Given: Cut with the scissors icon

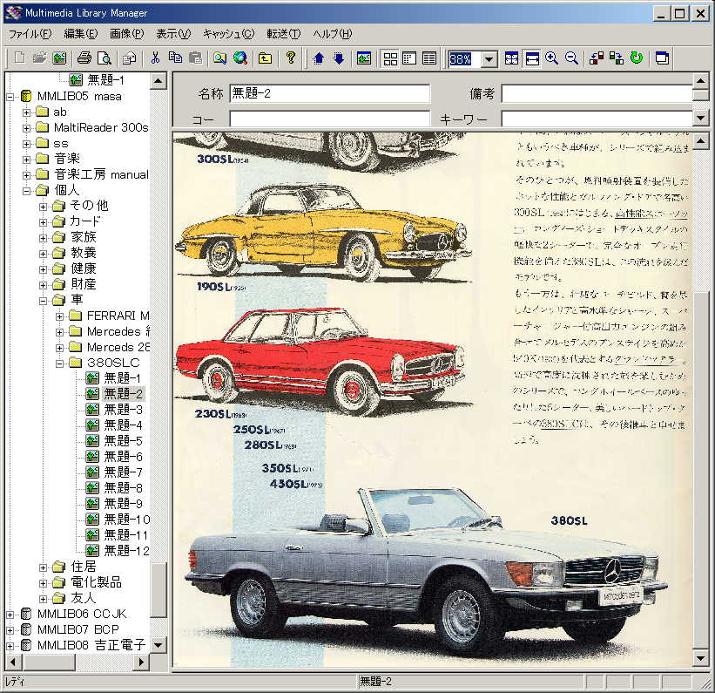Looking at the screenshot, I should [x=155, y=58].
